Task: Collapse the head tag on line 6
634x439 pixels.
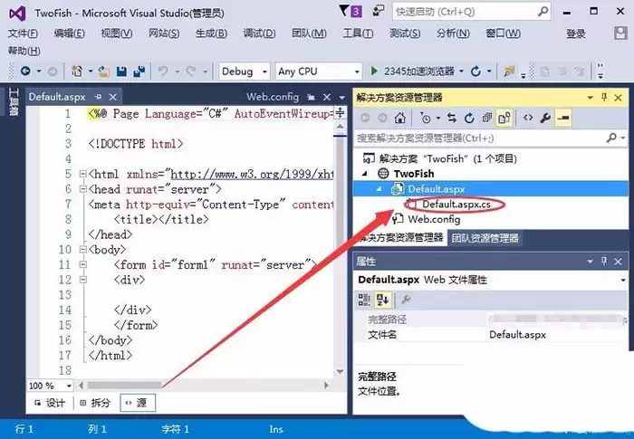Action: click(83, 189)
